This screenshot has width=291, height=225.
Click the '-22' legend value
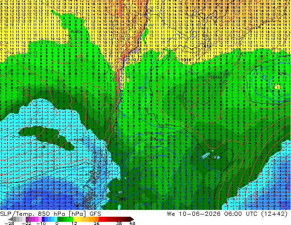27,223
